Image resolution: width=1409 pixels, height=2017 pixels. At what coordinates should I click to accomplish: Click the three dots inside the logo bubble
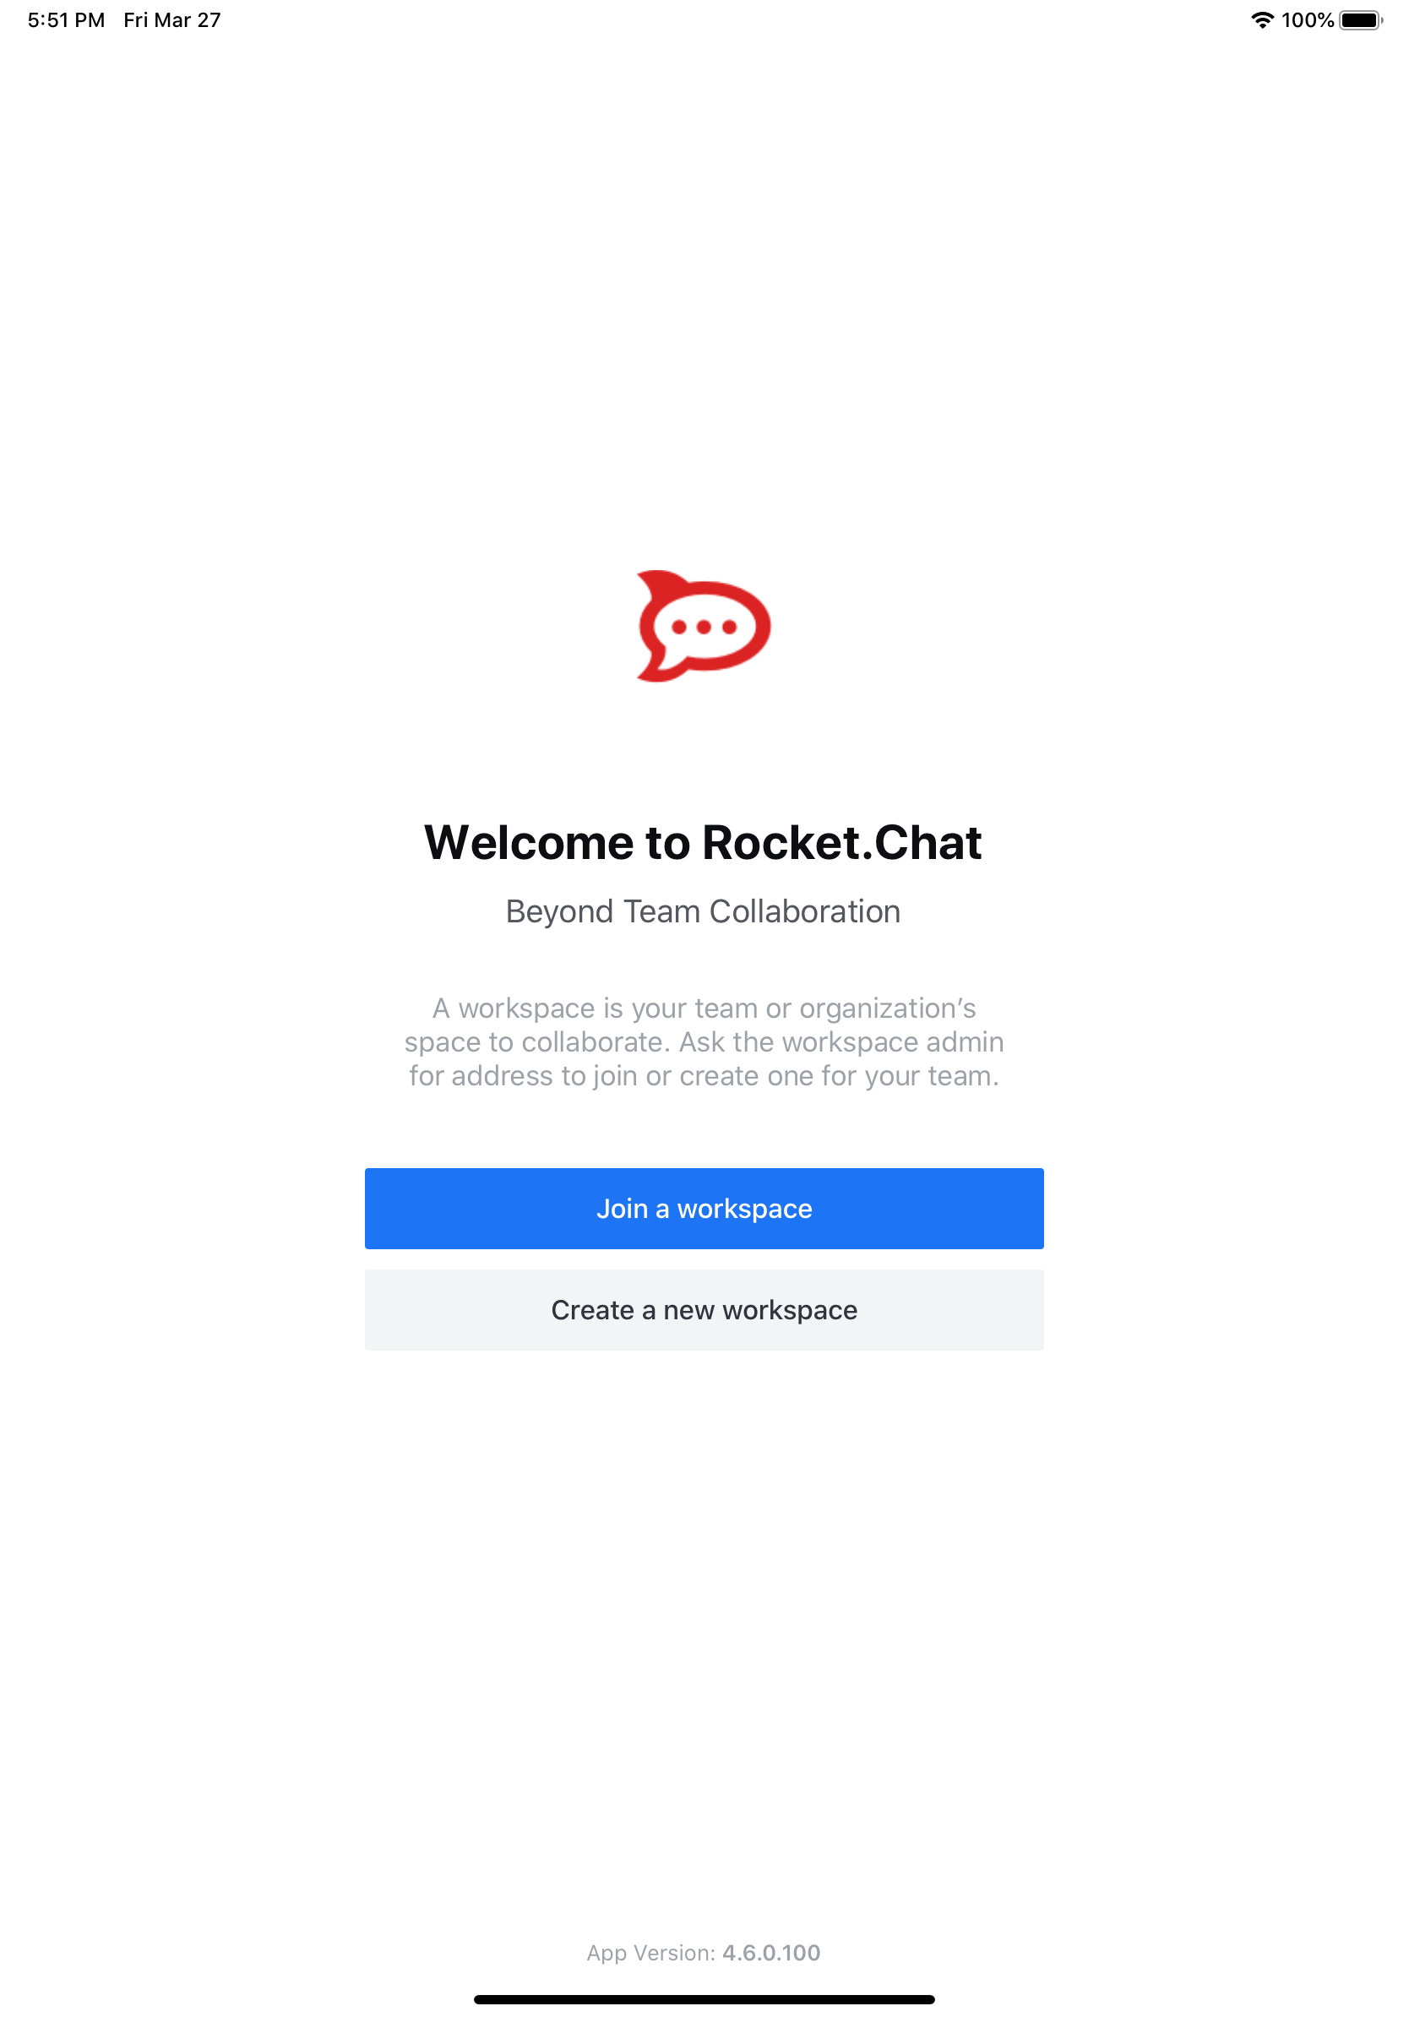pos(704,628)
